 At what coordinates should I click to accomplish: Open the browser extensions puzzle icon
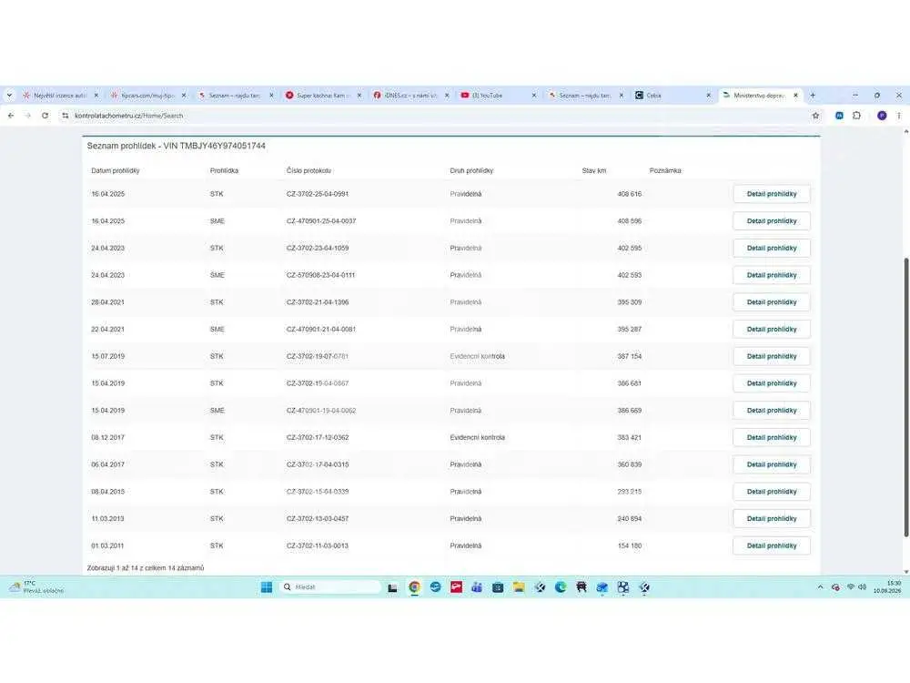point(856,116)
